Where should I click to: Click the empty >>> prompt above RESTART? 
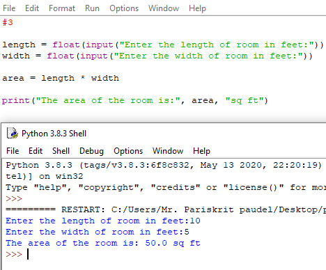click(x=14, y=199)
